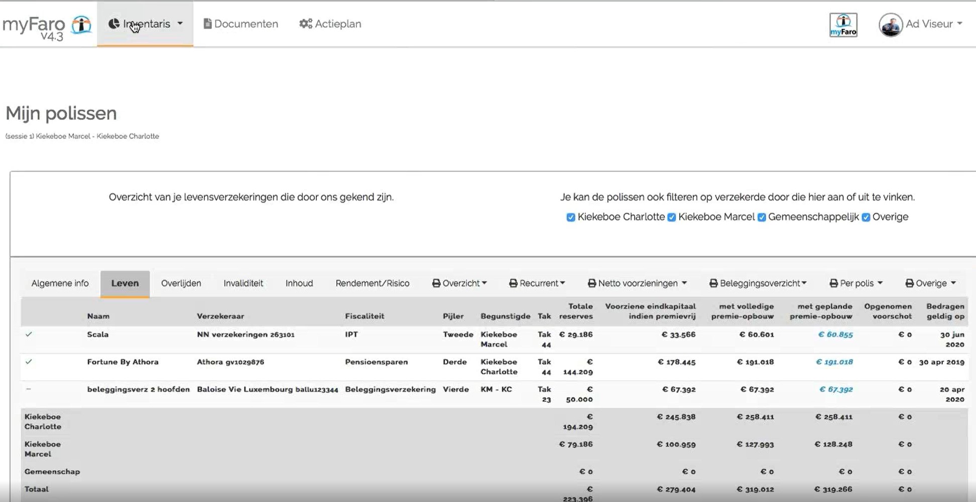The width and height of the screenshot is (976, 502).
Task: Open the Inhoud tab
Action: coord(299,283)
